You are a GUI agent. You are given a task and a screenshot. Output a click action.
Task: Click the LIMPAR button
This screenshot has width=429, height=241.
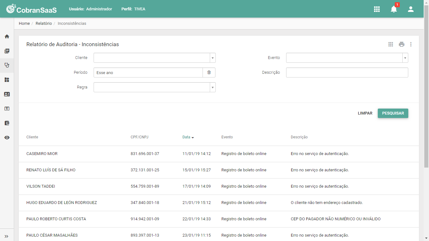point(365,113)
